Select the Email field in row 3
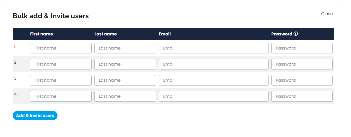This screenshot has width=351, height=137. 213,80
